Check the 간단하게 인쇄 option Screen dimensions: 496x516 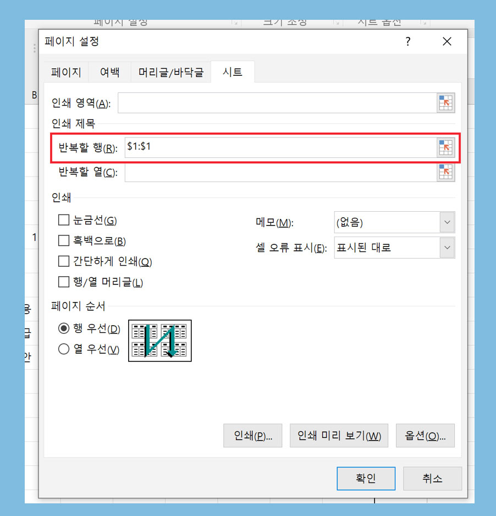tap(63, 261)
